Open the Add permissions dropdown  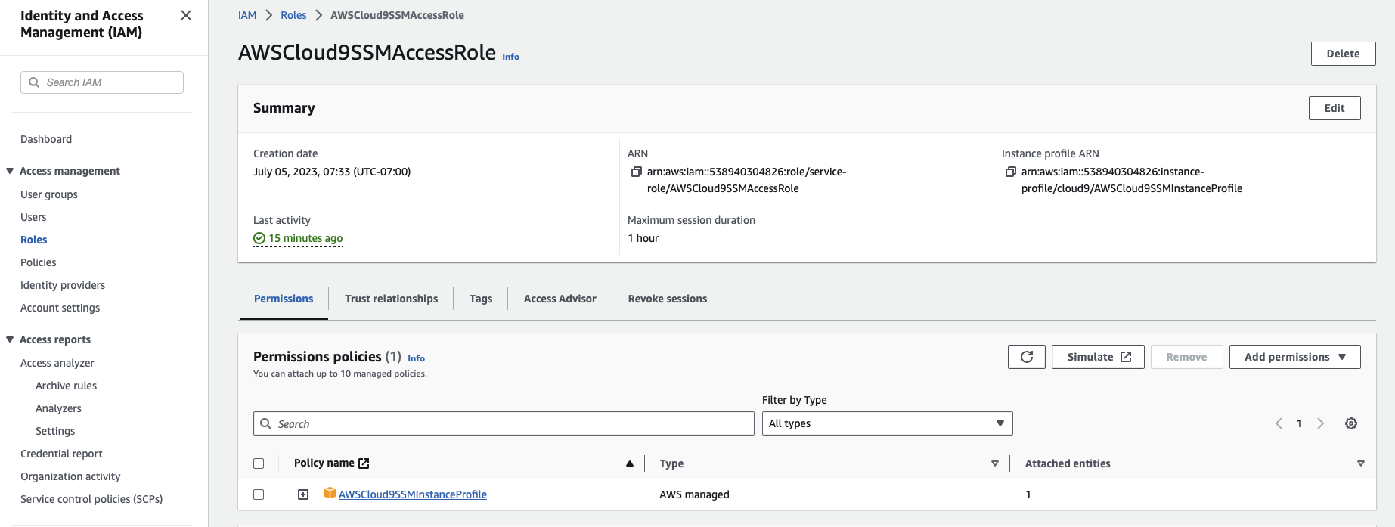coord(1294,357)
